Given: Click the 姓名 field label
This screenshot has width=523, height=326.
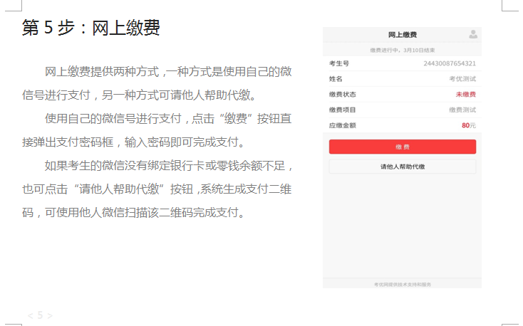Looking at the screenshot, I should point(336,79).
